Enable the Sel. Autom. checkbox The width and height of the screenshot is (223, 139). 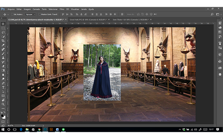pyautogui.click(x=12, y=14)
